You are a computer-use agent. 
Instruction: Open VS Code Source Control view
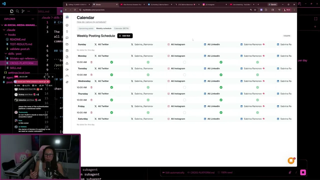click(23, 11)
